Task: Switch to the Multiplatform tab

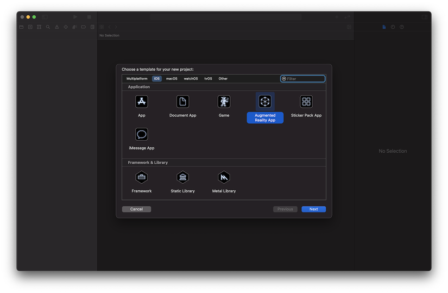Action: click(x=137, y=79)
